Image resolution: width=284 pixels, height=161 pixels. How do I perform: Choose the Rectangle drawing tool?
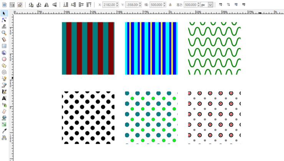pyautogui.click(x=4, y=46)
